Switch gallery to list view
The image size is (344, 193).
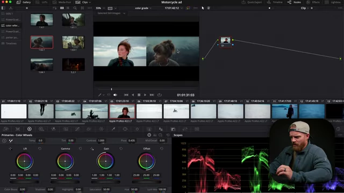click(x=68, y=8)
